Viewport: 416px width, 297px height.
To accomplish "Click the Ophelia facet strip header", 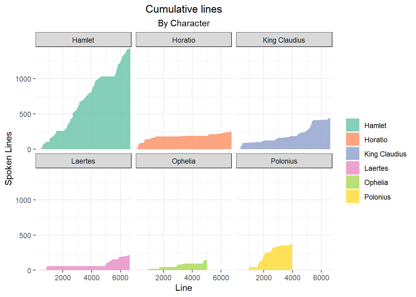I will pyautogui.click(x=184, y=161).
